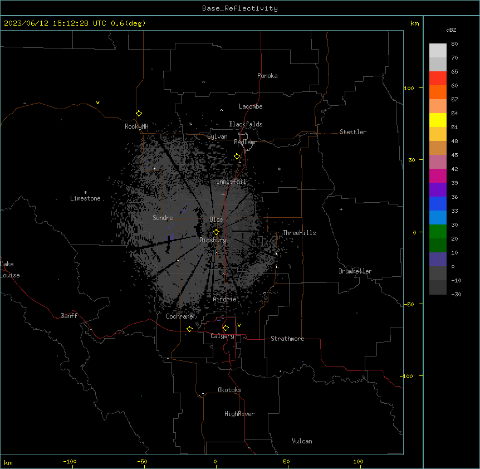Click the -50 tick on the right axis

pyautogui.click(x=409, y=304)
